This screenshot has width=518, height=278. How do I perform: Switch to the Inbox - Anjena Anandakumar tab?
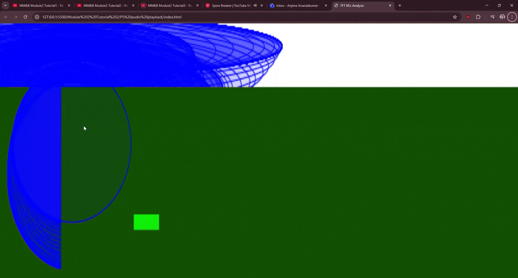(x=297, y=5)
